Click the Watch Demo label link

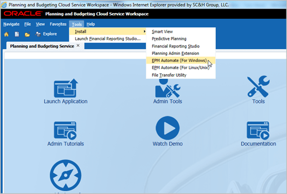pyautogui.click(x=167, y=144)
